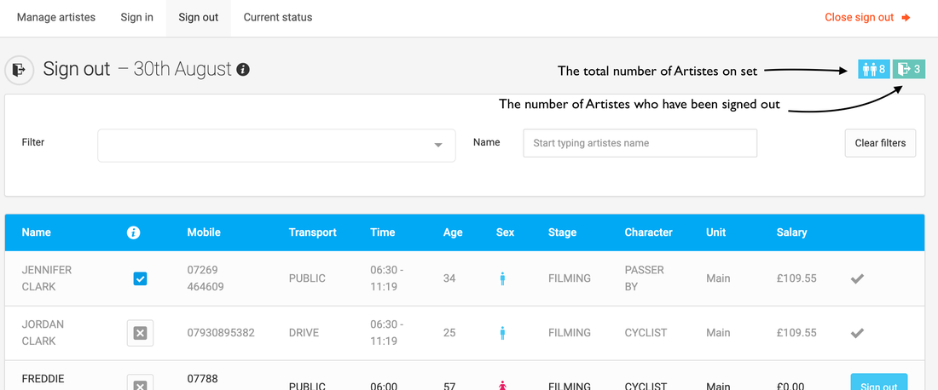Click Jennifer Clark's male sex icon

(502, 278)
